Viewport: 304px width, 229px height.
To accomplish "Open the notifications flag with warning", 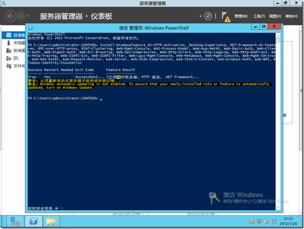I will [x=226, y=17].
